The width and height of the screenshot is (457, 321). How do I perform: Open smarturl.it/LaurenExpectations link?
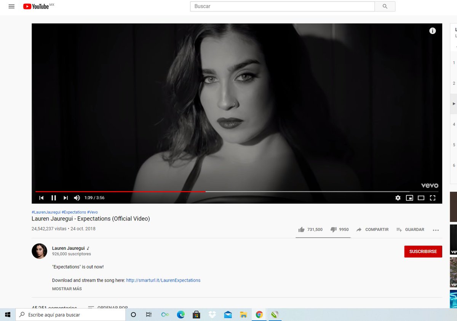(163, 280)
